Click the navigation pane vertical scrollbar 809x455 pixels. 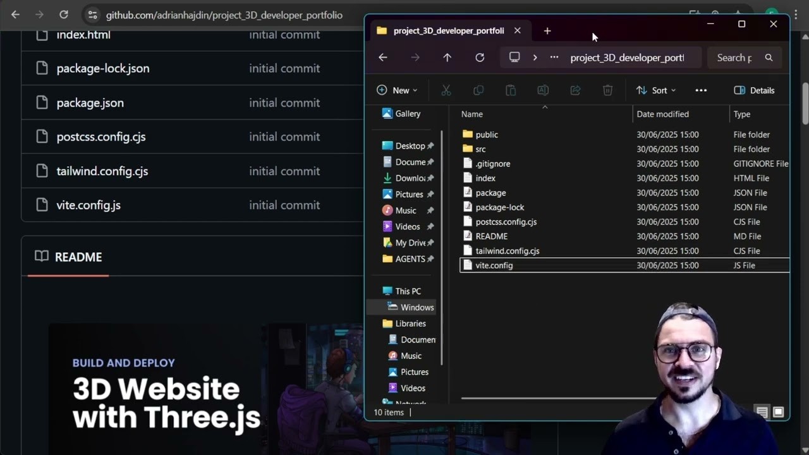(442, 248)
